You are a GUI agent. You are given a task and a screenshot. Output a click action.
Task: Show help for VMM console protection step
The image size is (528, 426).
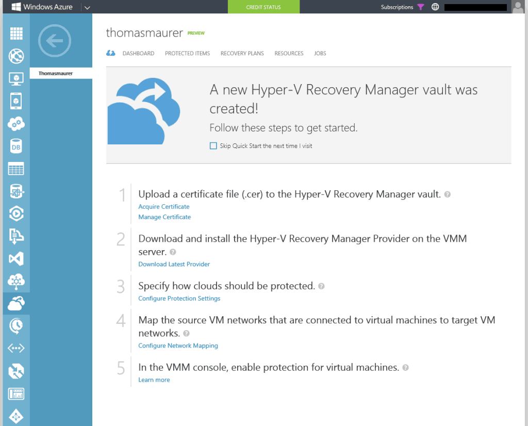[x=405, y=367]
